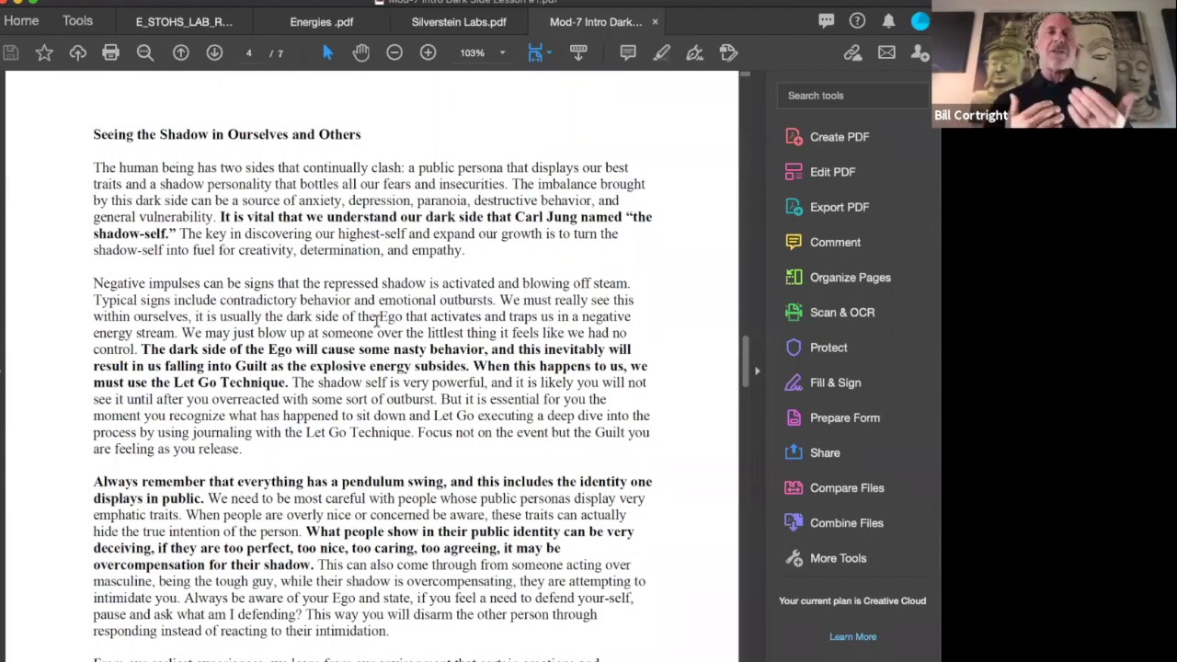Click the Save file icon
This screenshot has width=1177, height=662.
11,53
